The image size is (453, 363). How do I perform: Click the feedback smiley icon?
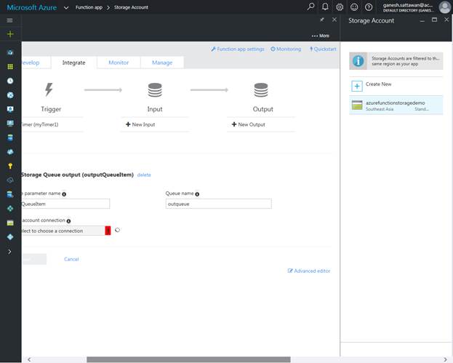pos(354,7)
